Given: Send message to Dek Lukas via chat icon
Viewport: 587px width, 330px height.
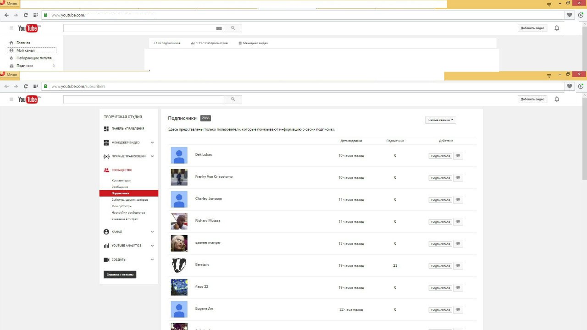Looking at the screenshot, I should (x=458, y=156).
